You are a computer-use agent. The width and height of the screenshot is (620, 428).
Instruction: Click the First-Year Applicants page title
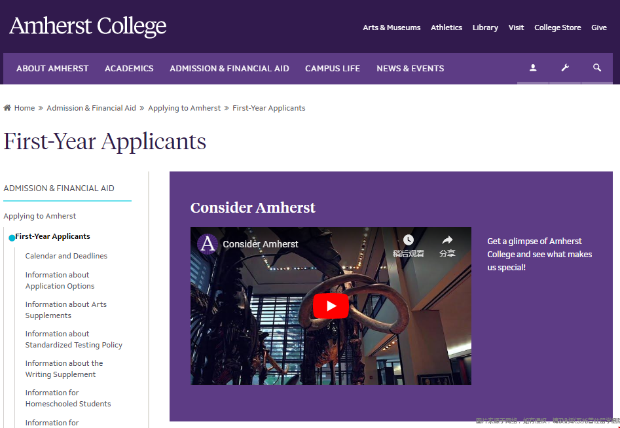pyautogui.click(x=105, y=141)
